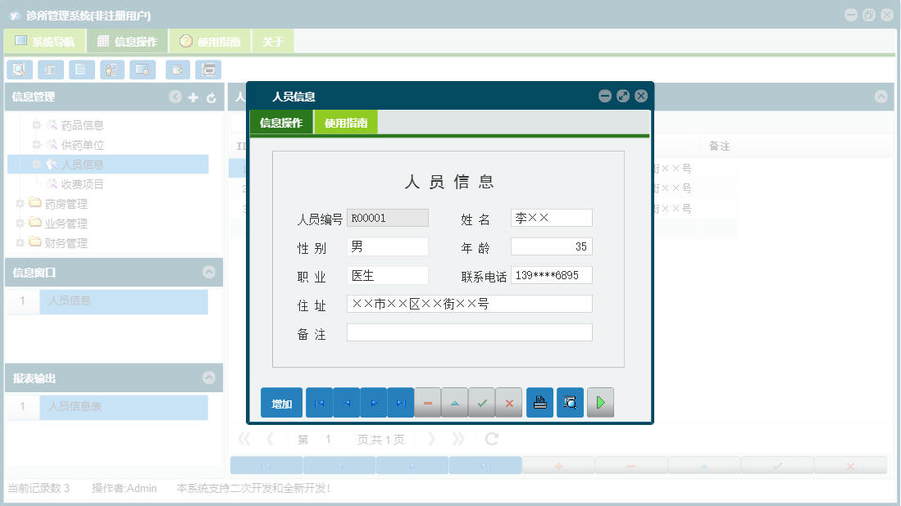
Task: Run the query with the green play icon
Action: click(x=600, y=402)
